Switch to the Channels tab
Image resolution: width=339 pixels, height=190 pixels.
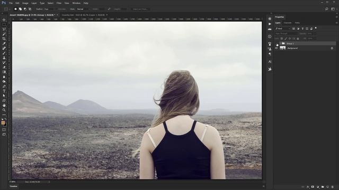click(287, 23)
